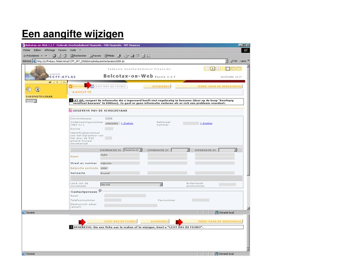
Task: Click the OK go button beside address bar
Action: point(234,61)
